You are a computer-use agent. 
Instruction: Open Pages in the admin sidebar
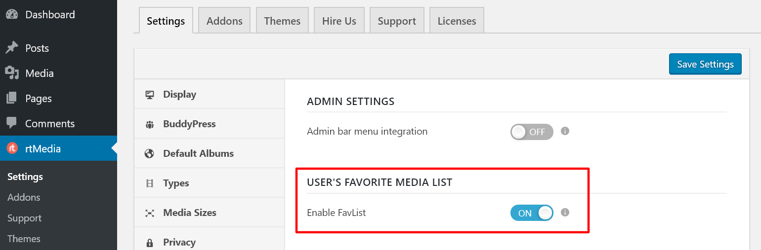pos(58,98)
